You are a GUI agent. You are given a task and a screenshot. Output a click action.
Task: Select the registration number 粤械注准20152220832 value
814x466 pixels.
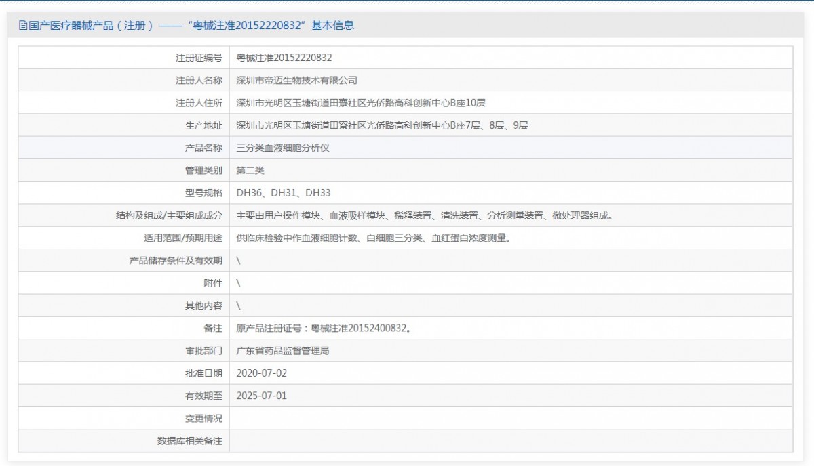tap(284, 58)
